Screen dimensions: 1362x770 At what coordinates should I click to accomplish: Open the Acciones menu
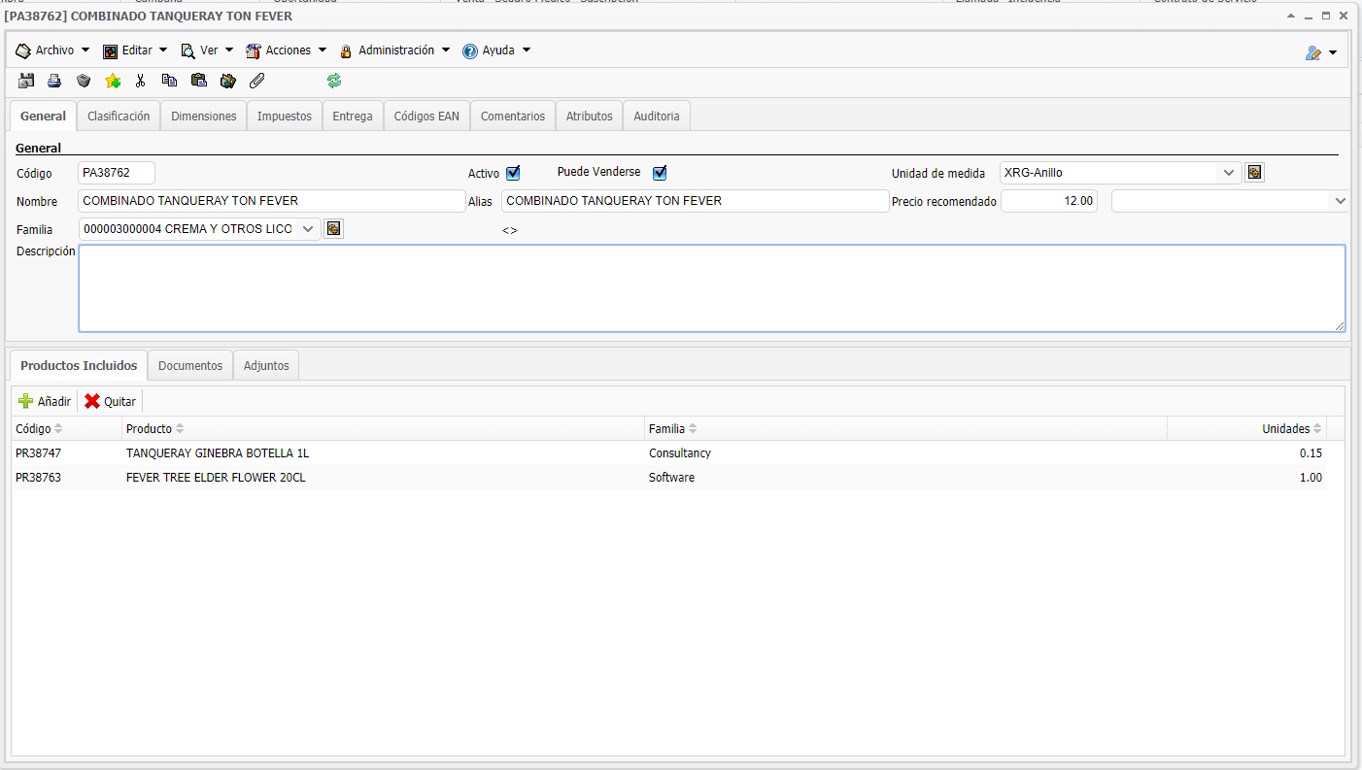pyautogui.click(x=286, y=50)
